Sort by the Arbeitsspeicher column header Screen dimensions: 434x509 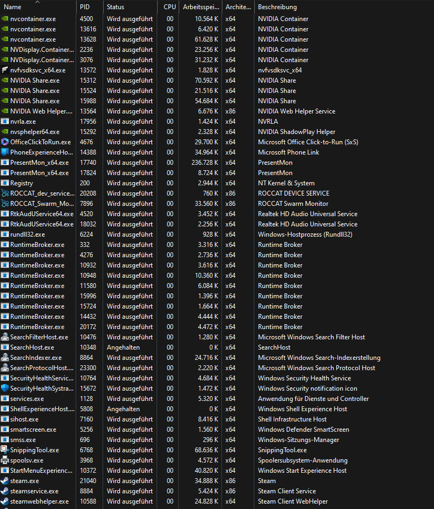[201, 7]
